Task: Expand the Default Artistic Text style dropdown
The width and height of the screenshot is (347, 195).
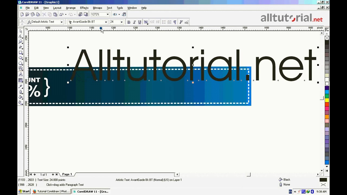Action: (x=62, y=22)
